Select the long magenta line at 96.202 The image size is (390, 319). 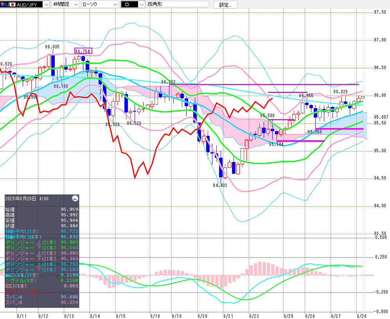(264, 85)
